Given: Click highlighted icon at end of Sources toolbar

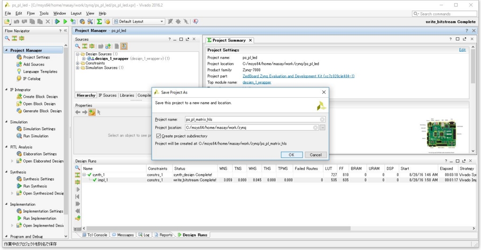Looking at the screenshot, I should [124, 47].
